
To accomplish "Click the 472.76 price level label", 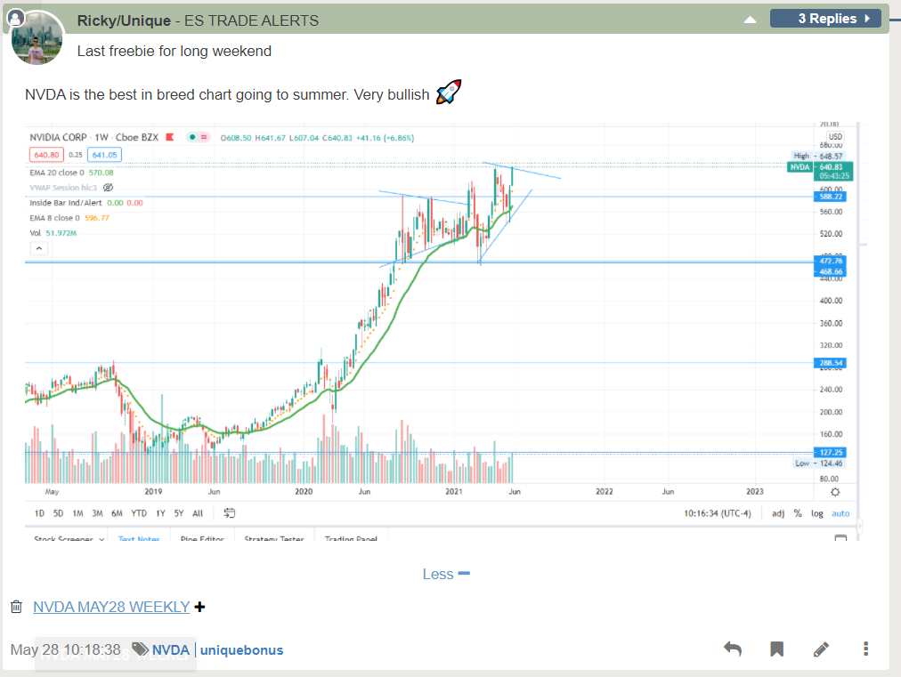I will (x=830, y=261).
